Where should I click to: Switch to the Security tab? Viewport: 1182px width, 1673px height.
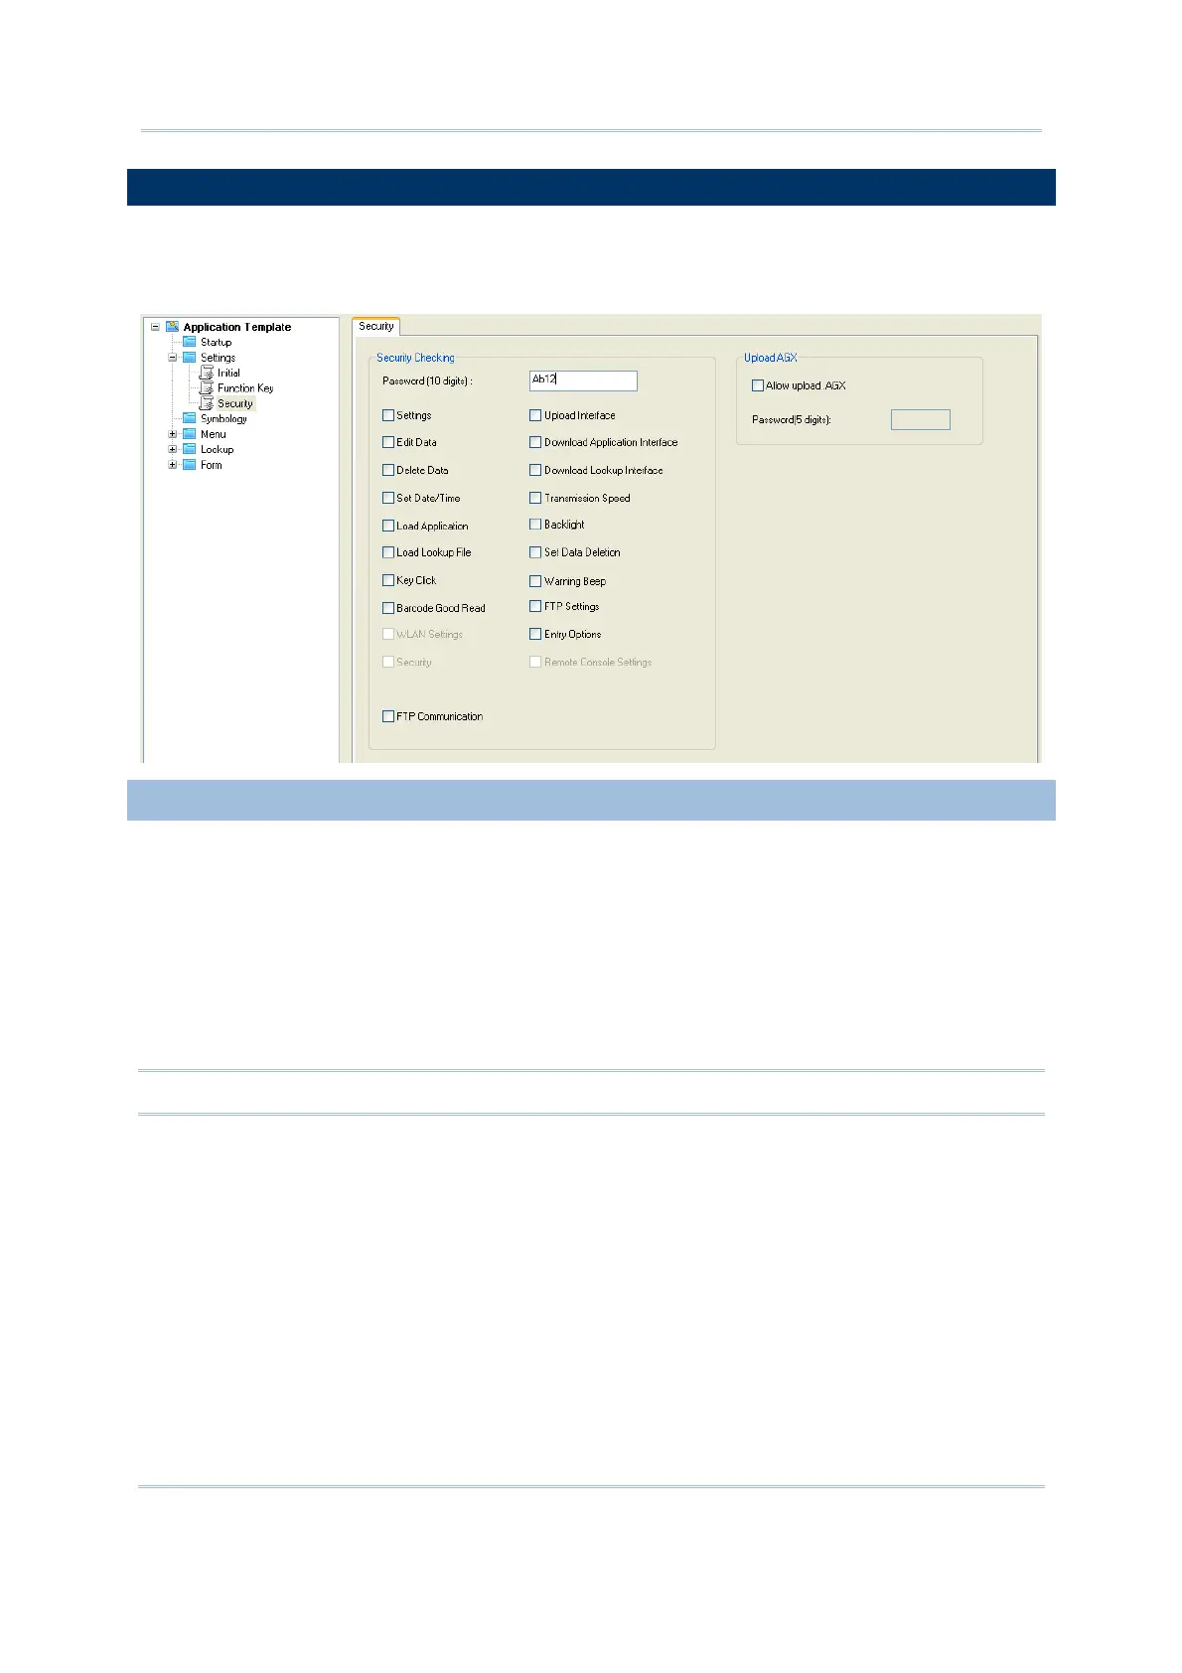click(x=376, y=326)
